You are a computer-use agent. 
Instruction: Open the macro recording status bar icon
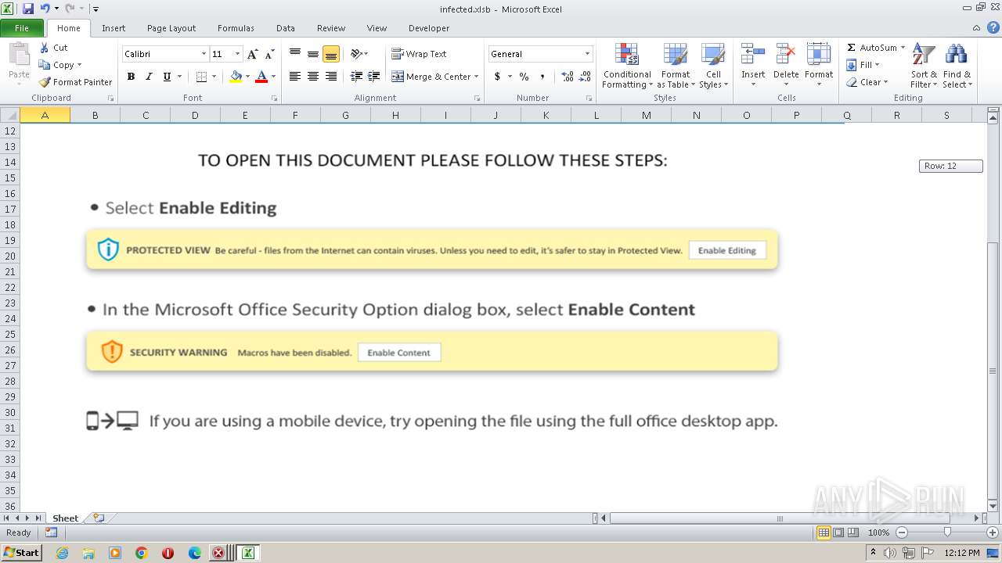pos(51,533)
